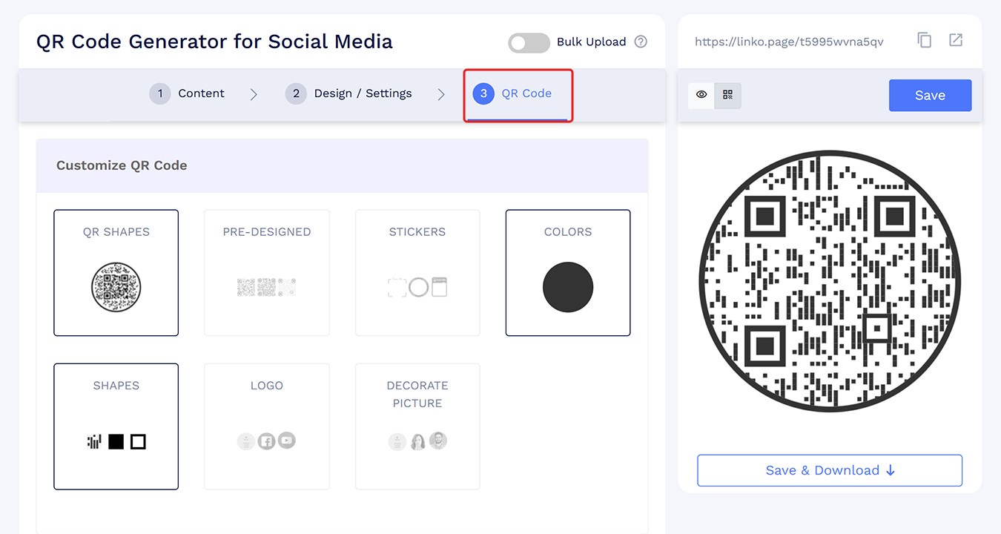Switch to QR code preview icon
Screen dimensions: 1001x534
click(x=727, y=95)
